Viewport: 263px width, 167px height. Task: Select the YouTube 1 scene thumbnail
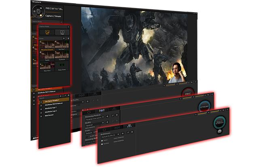(x=62, y=45)
